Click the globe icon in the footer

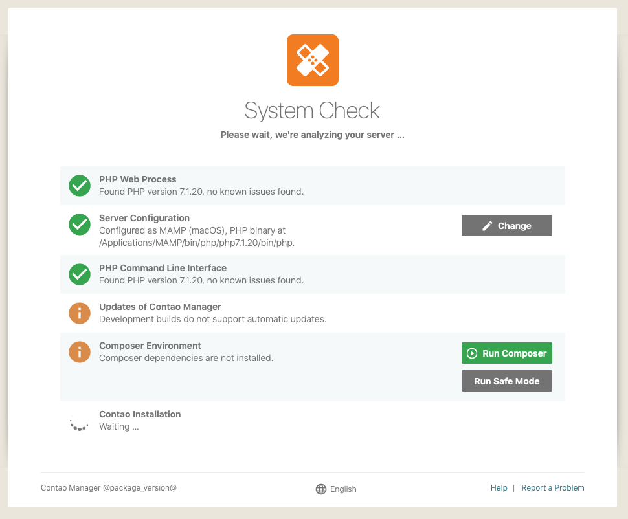[x=321, y=489]
